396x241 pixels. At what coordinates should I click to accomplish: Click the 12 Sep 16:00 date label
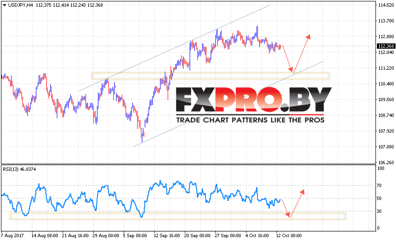pos(167,236)
